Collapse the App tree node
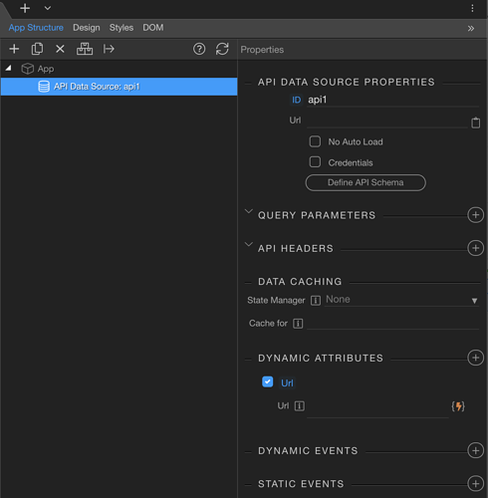488x498 pixels. (x=9, y=68)
